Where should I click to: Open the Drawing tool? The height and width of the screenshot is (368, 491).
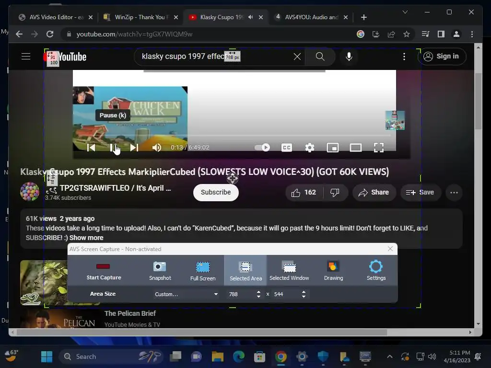click(x=333, y=271)
